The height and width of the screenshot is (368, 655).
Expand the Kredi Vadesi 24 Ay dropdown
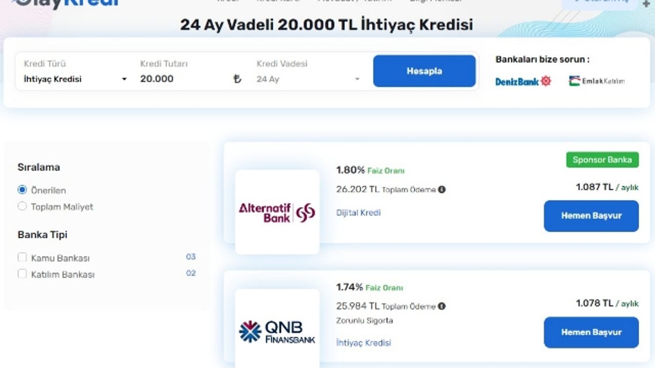(x=308, y=79)
